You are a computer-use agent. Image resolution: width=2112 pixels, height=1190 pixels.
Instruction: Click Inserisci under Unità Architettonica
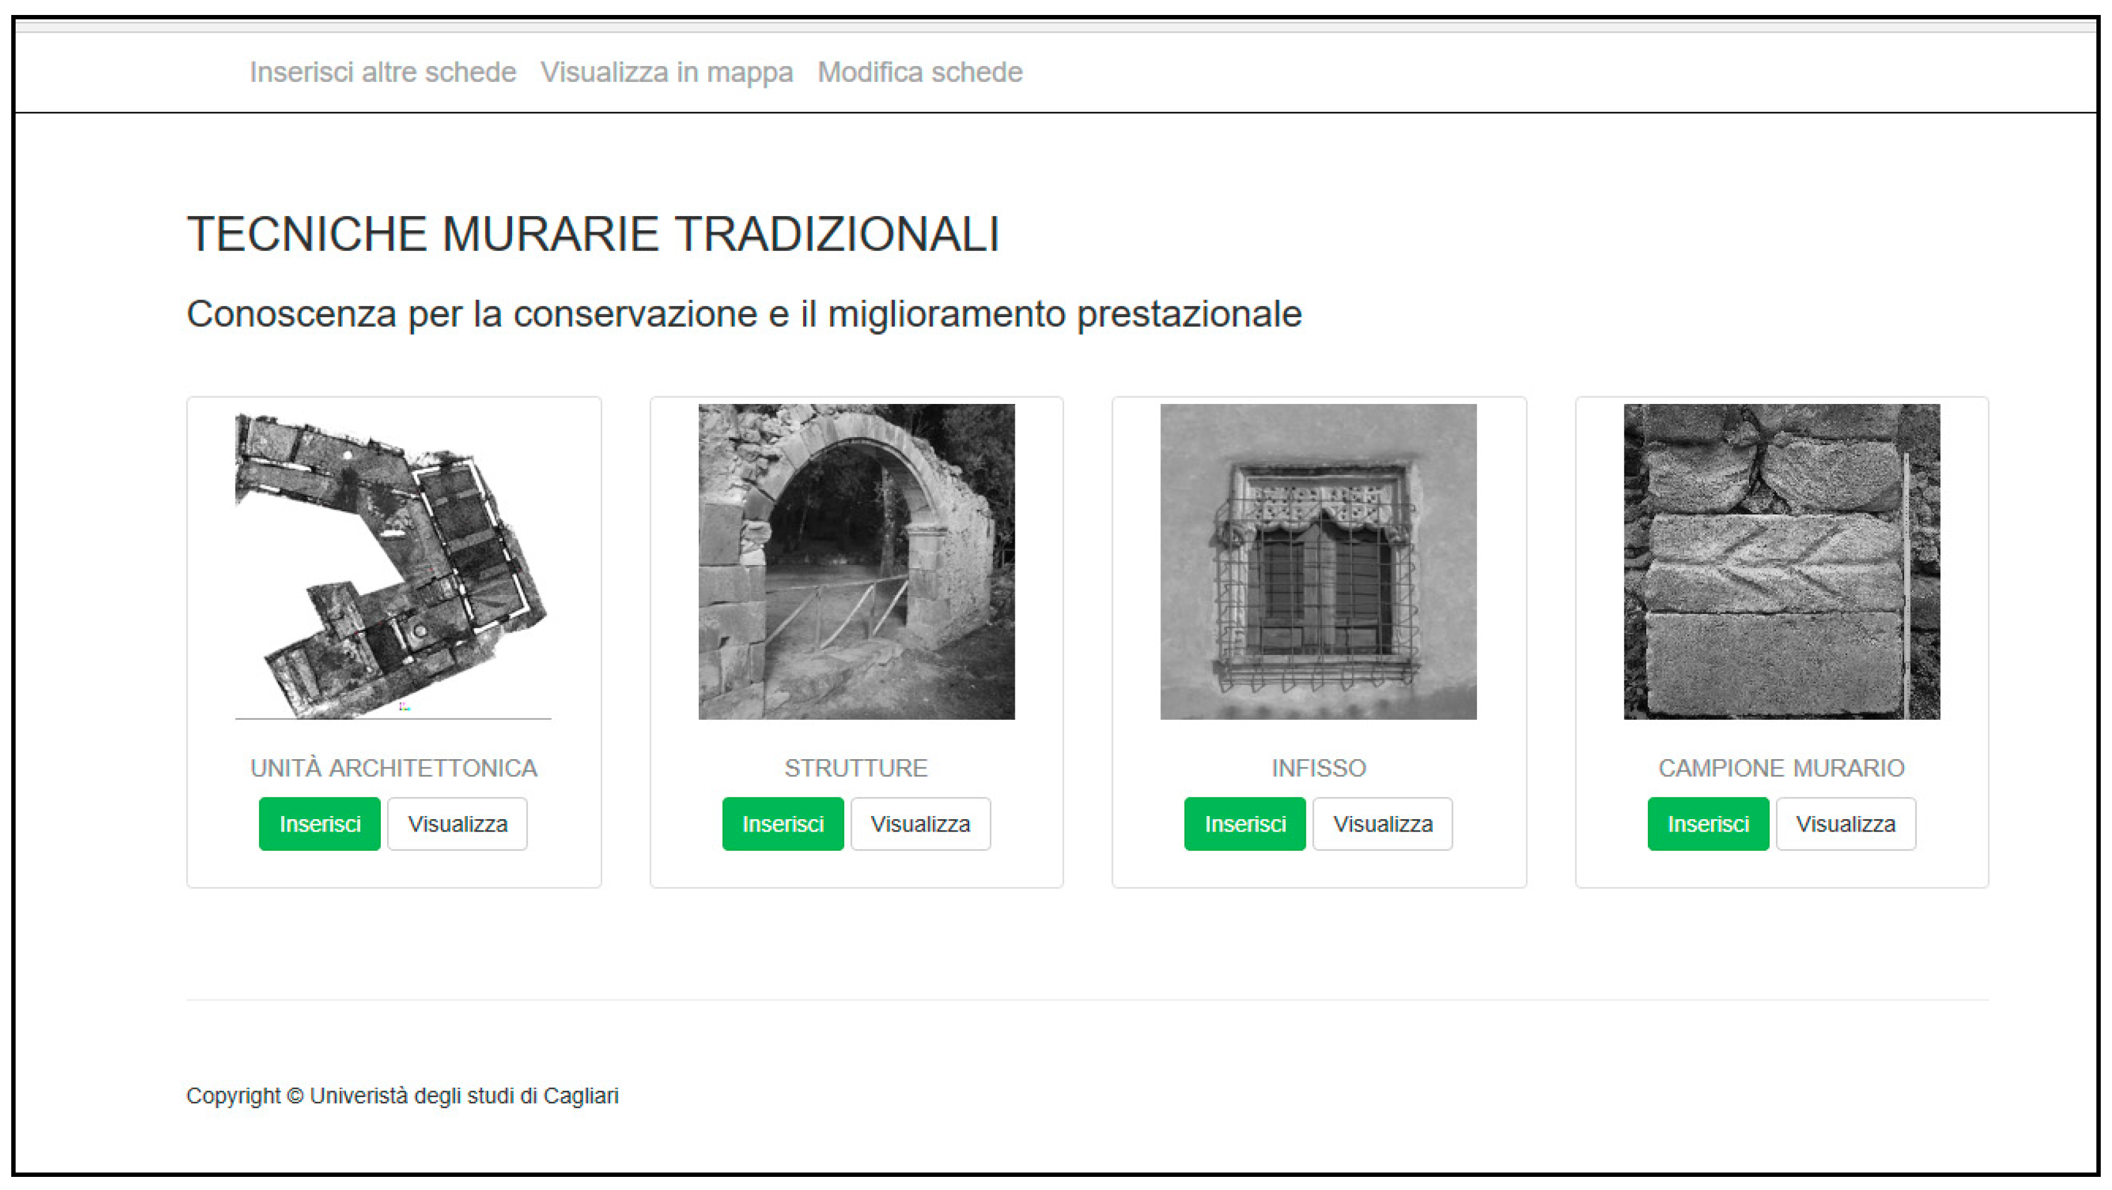320,824
